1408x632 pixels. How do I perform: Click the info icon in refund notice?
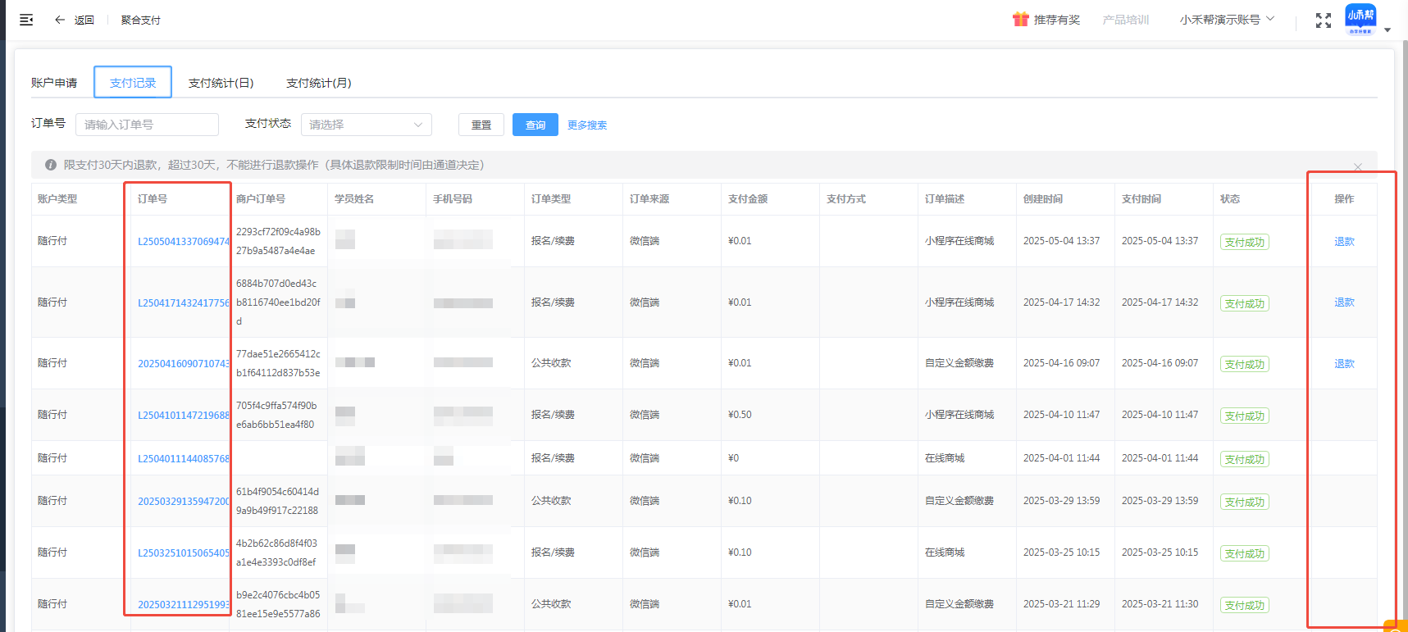51,165
